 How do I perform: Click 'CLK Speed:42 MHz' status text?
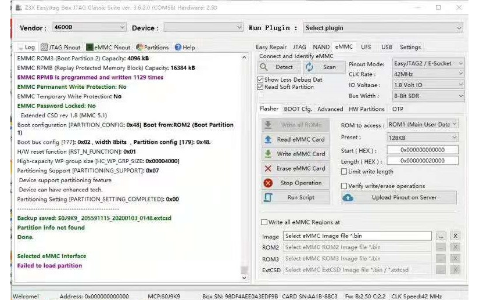point(417,297)
